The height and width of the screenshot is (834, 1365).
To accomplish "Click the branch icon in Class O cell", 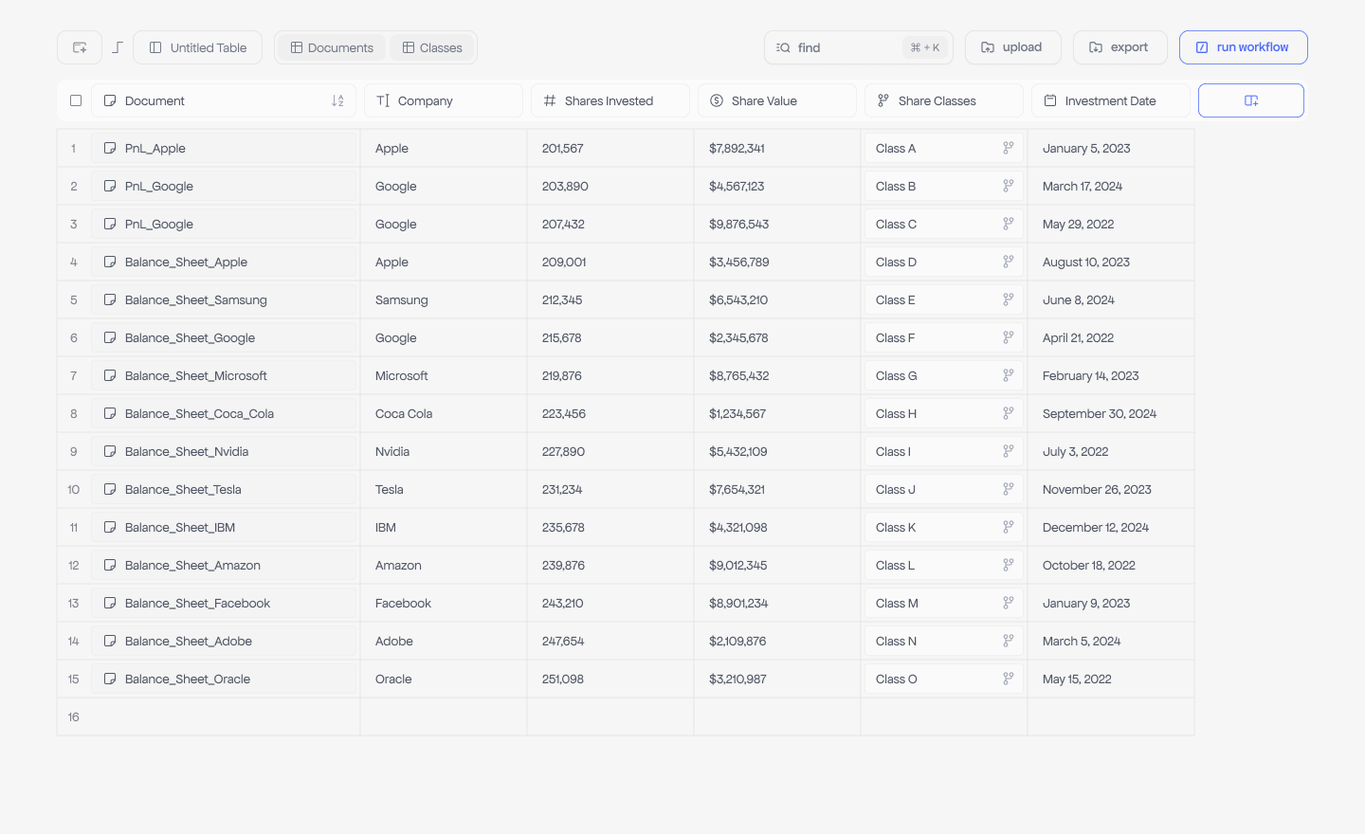I will tap(1009, 679).
